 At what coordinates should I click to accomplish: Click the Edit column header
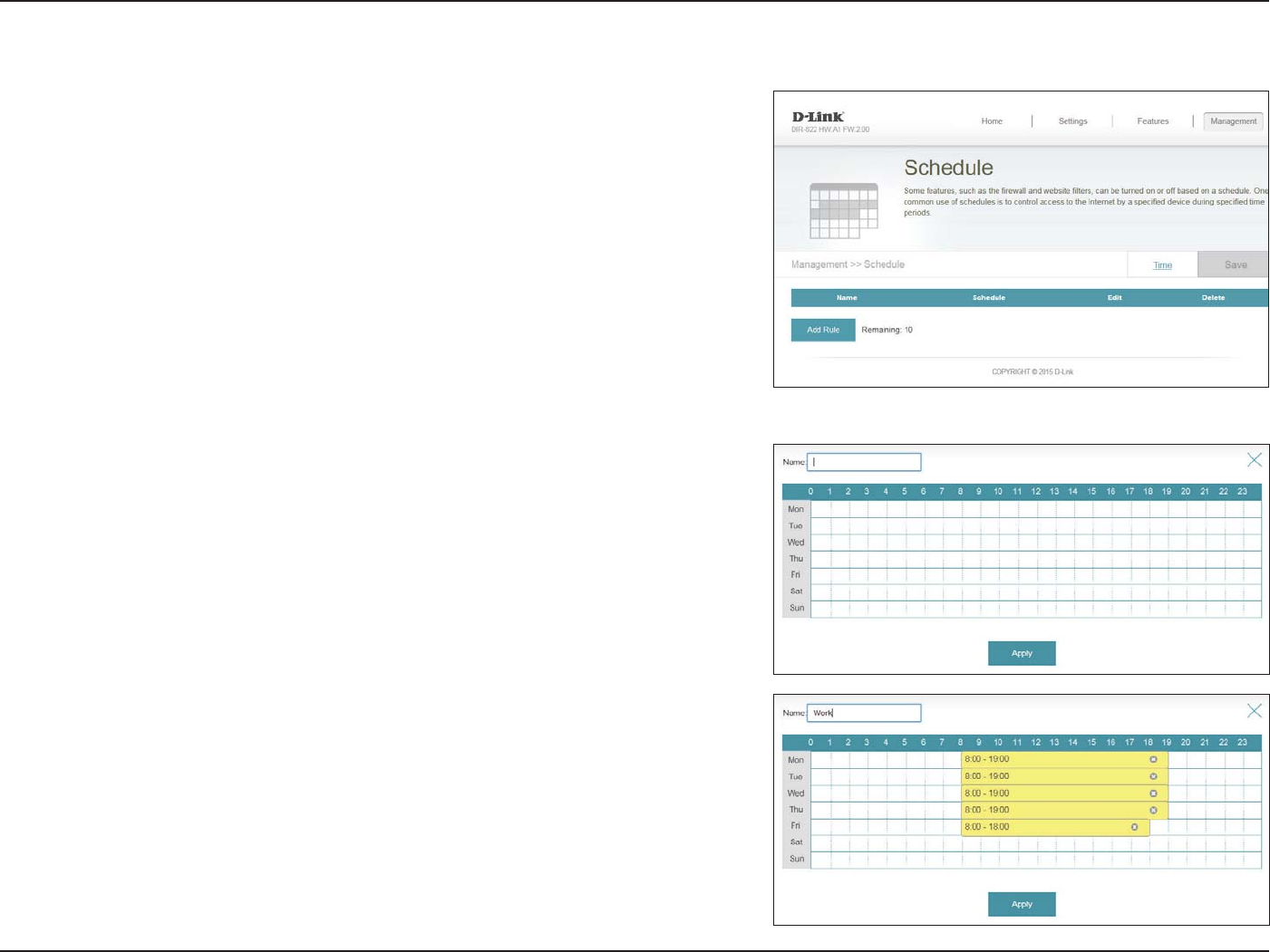click(x=1114, y=298)
